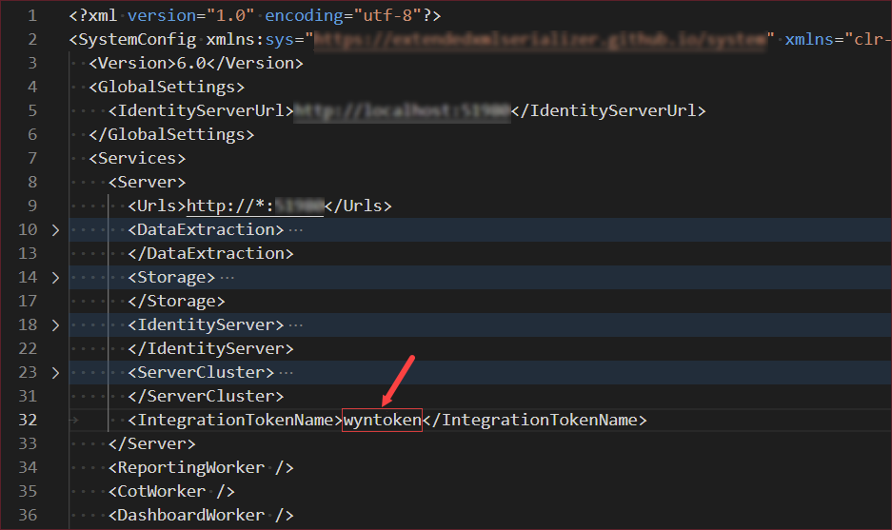The image size is (892, 530).
Task: Click the ReportingWorker element
Action: click(x=201, y=468)
